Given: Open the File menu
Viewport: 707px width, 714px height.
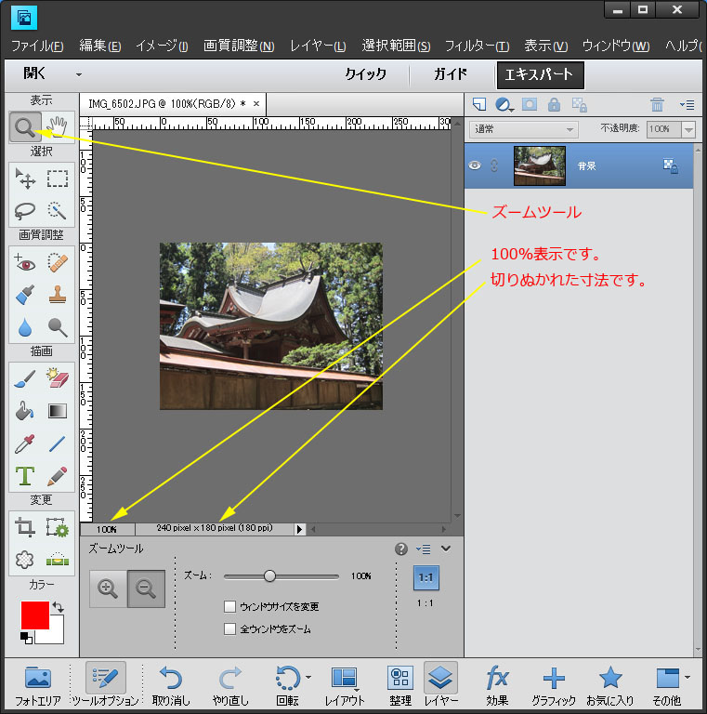Looking at the screenshot, I should (x=37, y=46).
